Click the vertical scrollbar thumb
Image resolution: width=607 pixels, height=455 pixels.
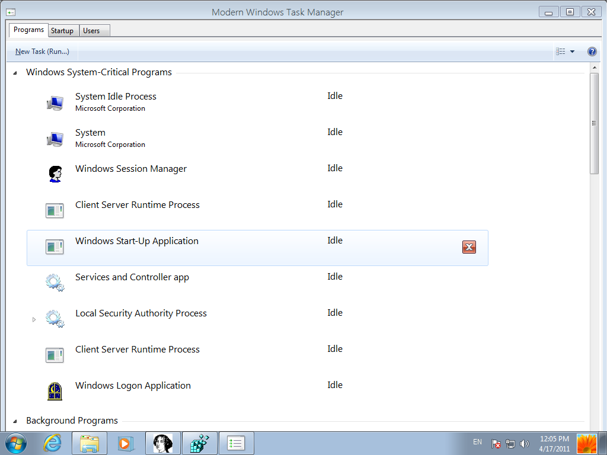tap(594, 123)
